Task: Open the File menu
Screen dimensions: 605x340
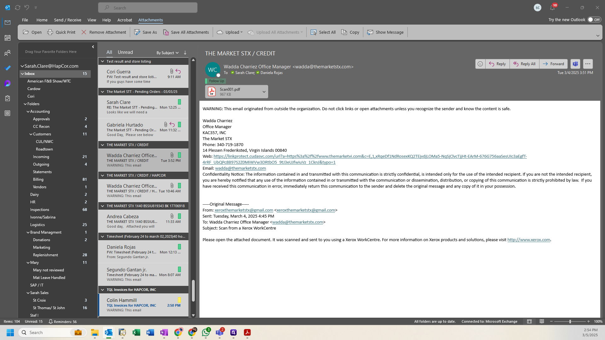Action: pyautogui.click(x=25, y=20)
